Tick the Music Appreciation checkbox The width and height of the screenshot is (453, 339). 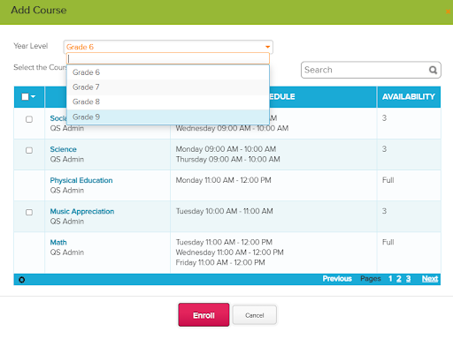29,213
